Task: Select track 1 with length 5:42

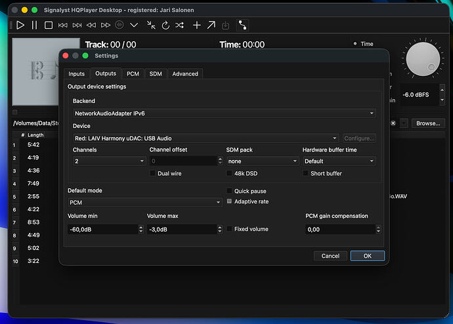Action: point(33,145)
